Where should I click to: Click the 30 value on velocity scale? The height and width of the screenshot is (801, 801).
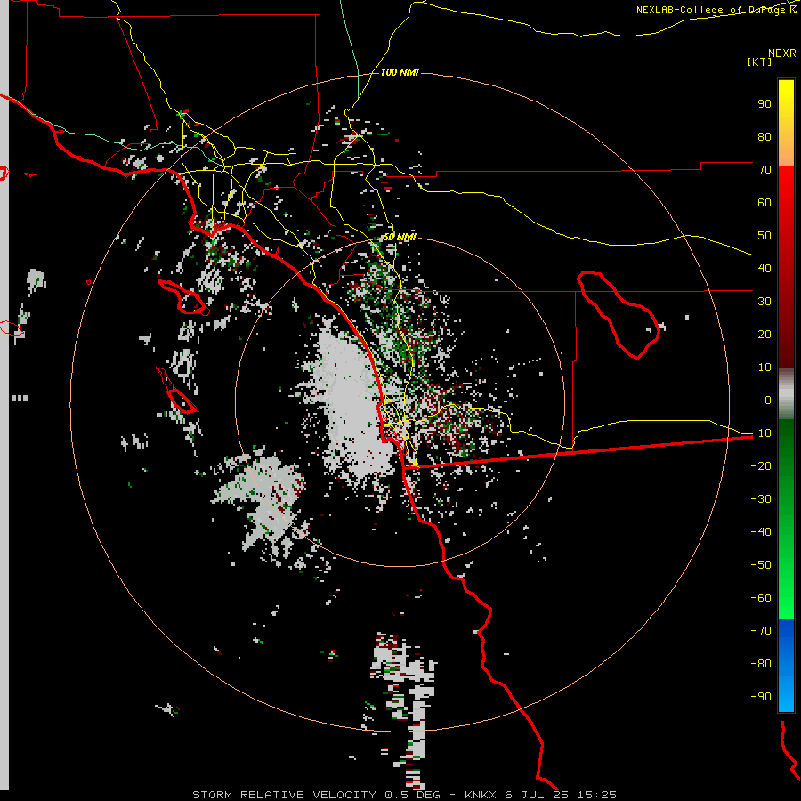[765, 302]
